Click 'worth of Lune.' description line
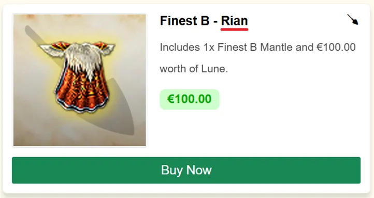 [x=194, y=69]
